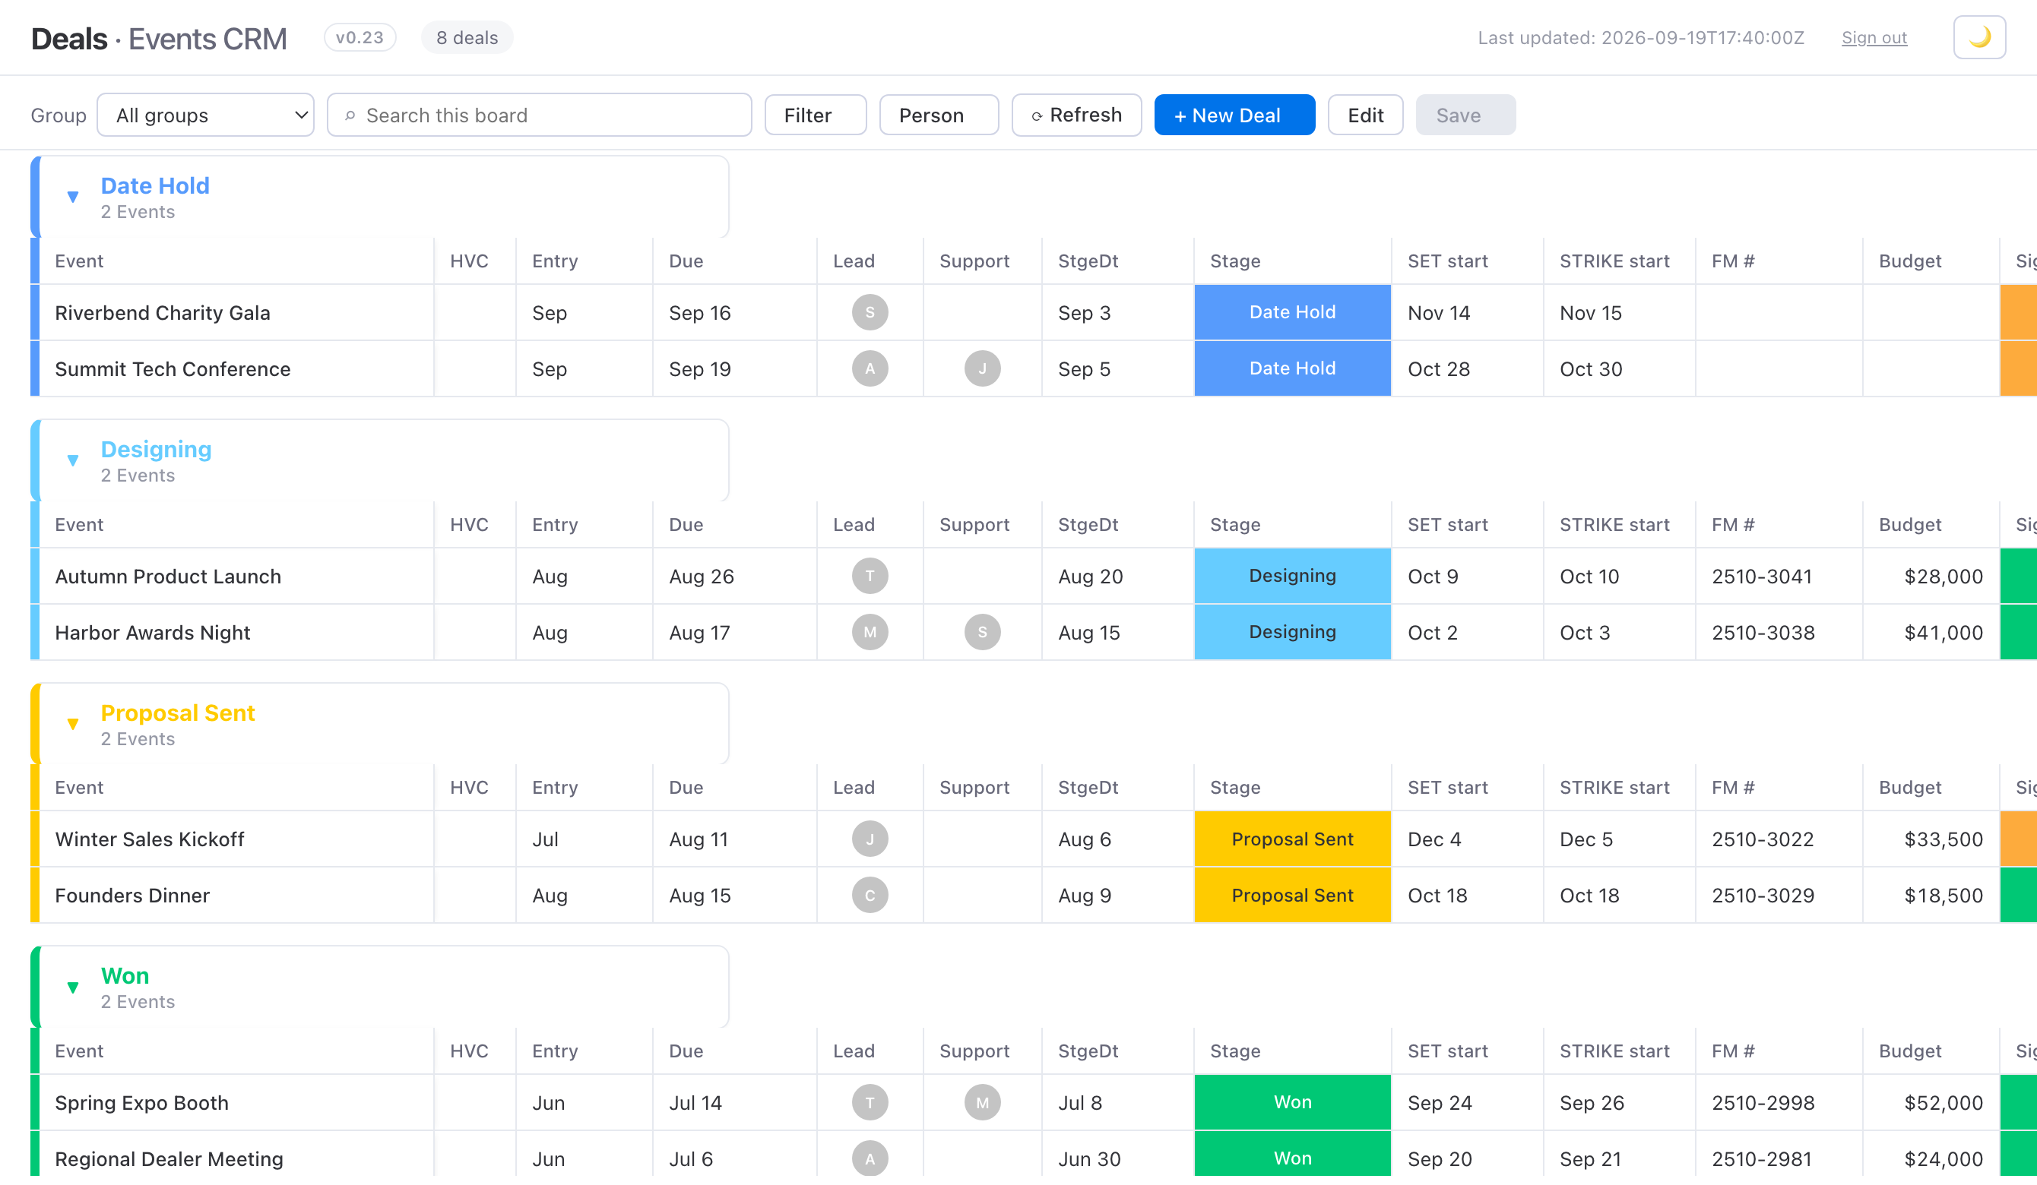Select the Riverbend Charity Gala event name
This screenshot has height=1185, width=2037.
click(163, 314)
